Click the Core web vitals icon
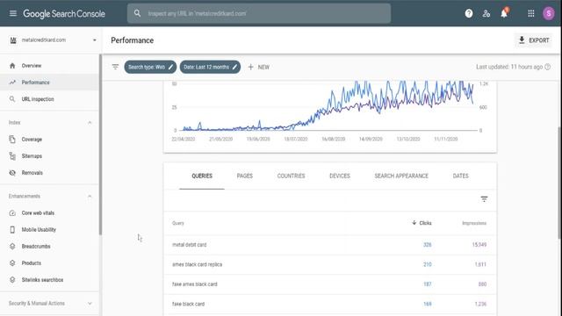This screenshot has height=316, width=562. (x=12, y=212)
